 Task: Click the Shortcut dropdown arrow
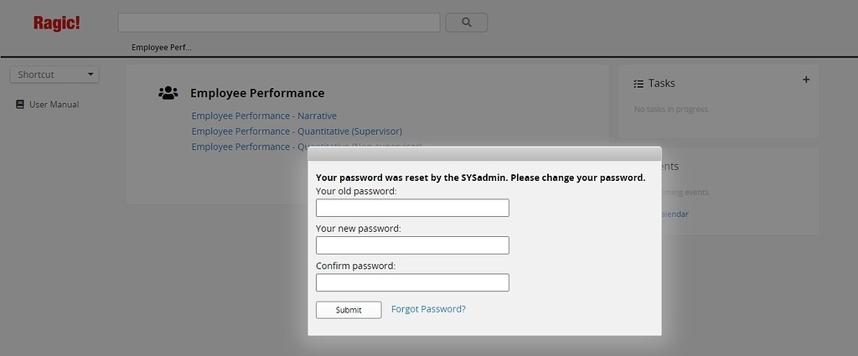(x=90, y=75)
